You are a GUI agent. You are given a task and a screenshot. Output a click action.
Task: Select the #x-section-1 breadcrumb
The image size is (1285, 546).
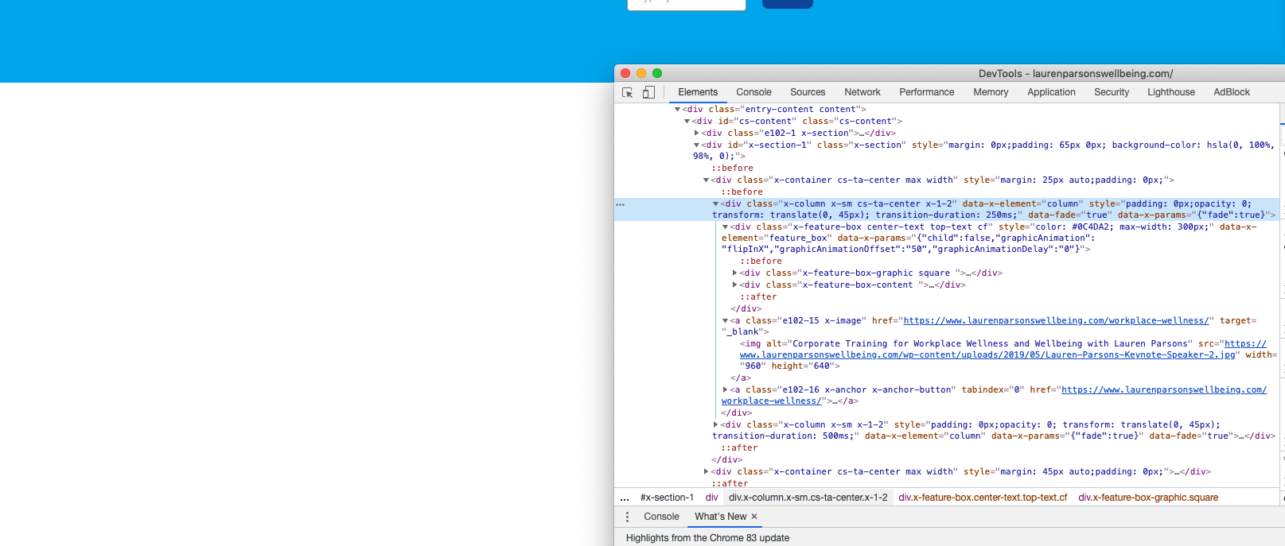(x=667, y=498)
